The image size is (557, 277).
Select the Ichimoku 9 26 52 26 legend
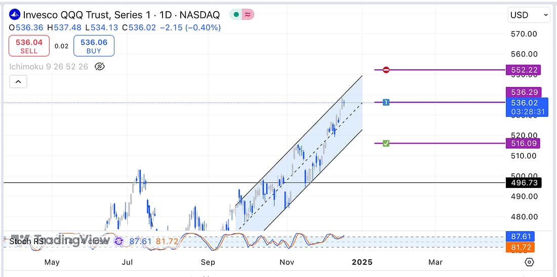(49, 66)
